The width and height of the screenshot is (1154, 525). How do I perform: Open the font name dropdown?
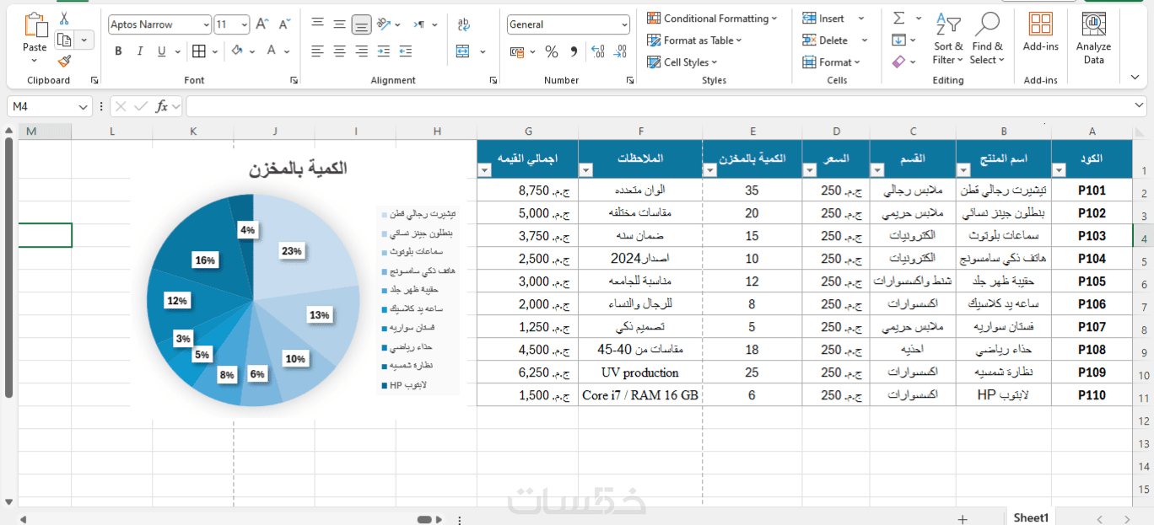206,25
